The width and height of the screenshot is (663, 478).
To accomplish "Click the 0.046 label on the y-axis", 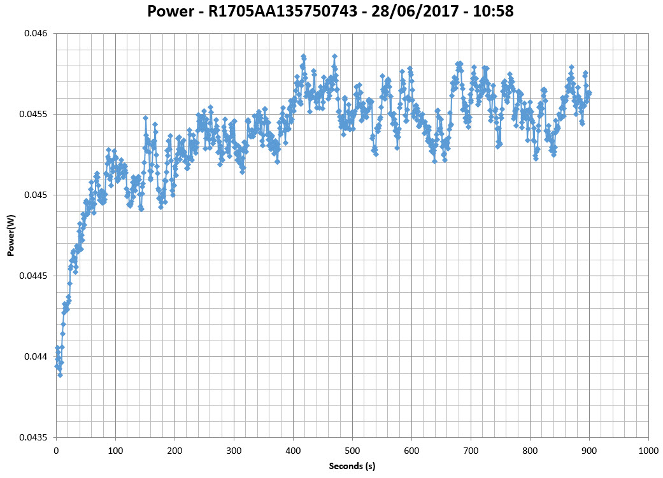I will click(38, 33).
